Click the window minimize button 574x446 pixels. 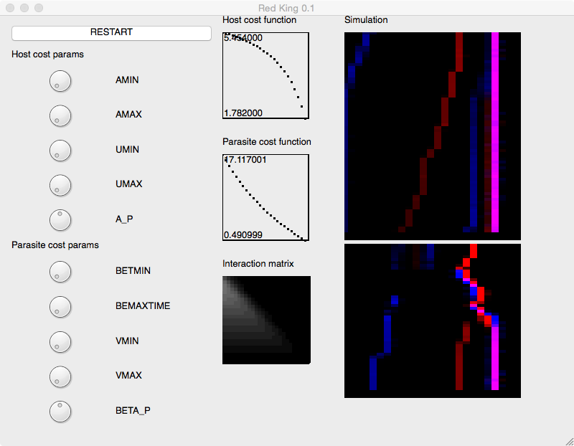[x=24, y=8]
